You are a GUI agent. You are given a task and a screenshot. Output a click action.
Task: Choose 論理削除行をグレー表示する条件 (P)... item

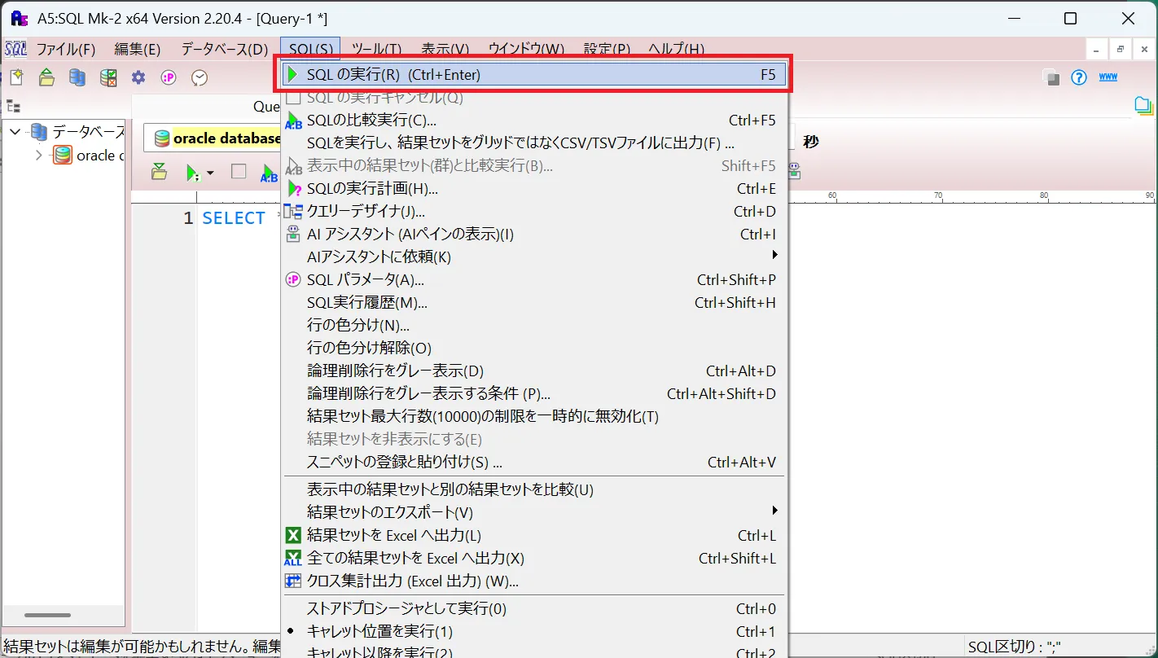point(533,393)
